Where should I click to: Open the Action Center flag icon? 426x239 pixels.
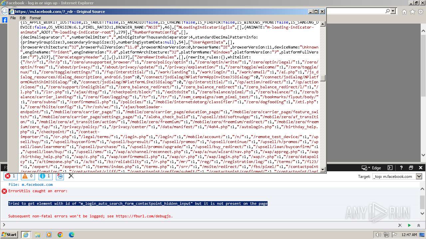click(x=394, y=235)
